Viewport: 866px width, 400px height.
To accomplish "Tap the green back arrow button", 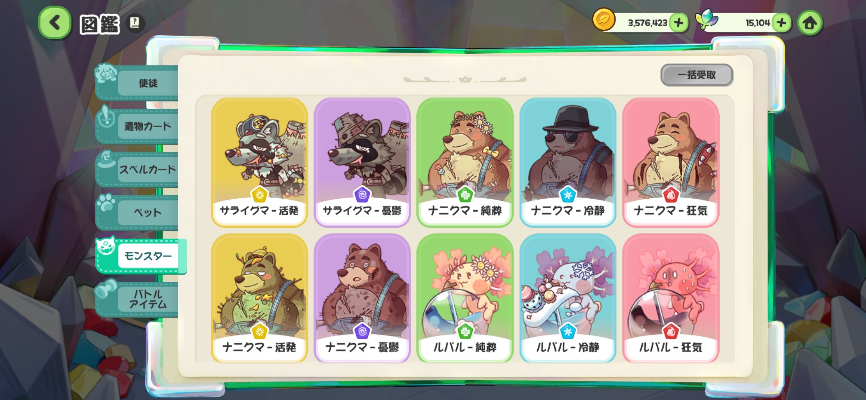I will 55,23.
